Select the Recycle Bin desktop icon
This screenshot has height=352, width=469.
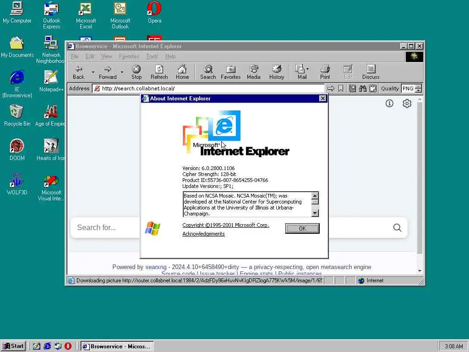pos(17,115)
